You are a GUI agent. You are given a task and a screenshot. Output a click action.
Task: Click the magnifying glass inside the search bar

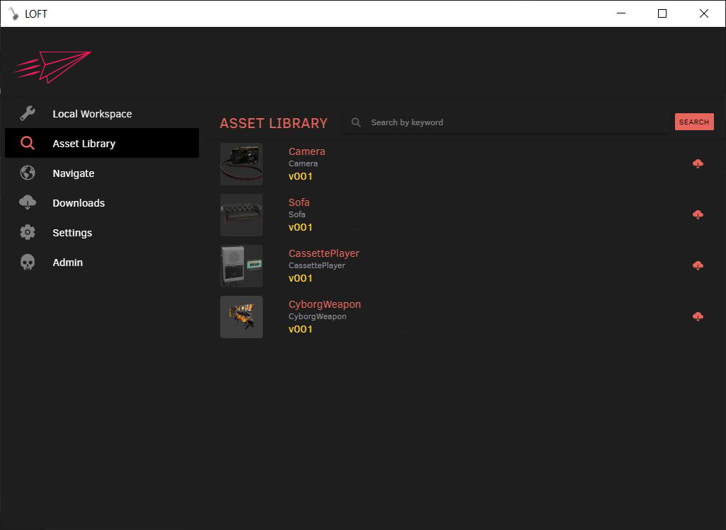[x=356, y=122]
